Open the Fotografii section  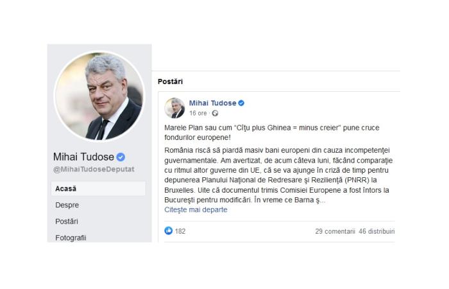point(71,237)
